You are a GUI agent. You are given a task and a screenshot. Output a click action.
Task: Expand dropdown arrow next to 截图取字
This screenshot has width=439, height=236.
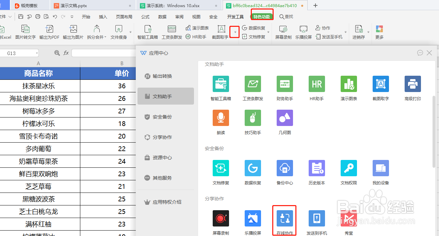point(235,32)
